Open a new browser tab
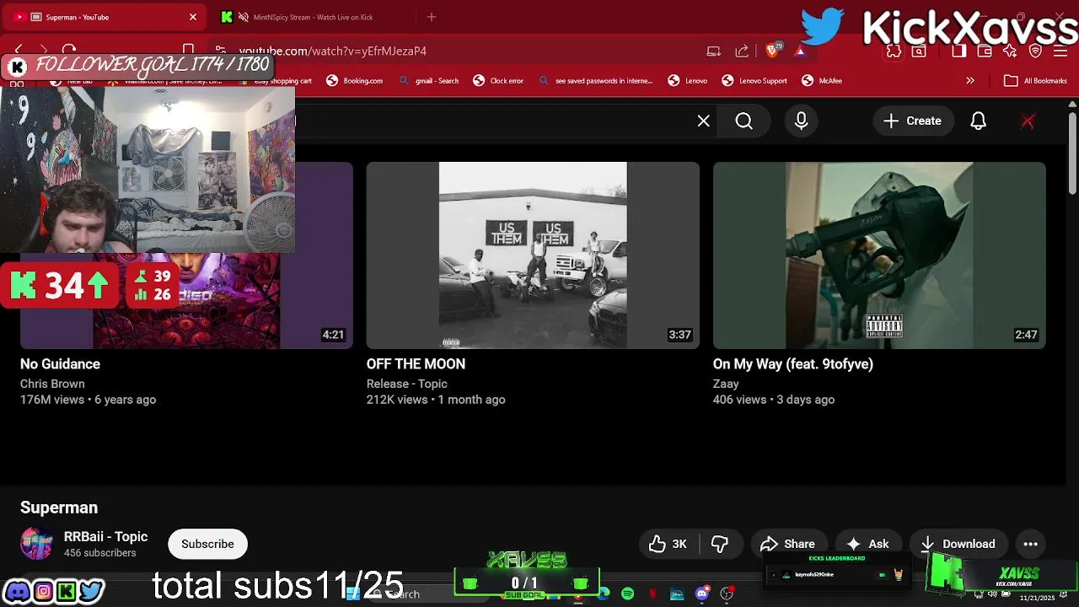 (432, 17)
